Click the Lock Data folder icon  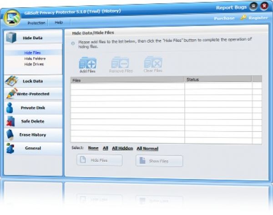(11, 81)
